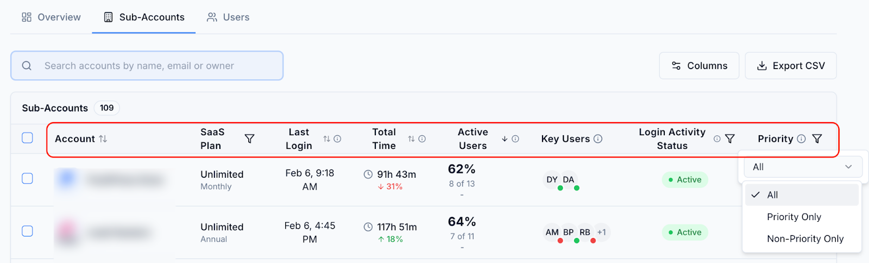The image size is (869, 263).
Task: Check the second account row checkbox
Action: point(27,231)
